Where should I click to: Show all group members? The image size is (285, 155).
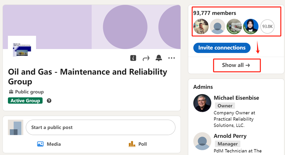pos(236,65)
